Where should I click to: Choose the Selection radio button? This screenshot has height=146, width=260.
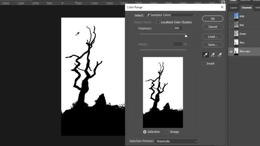[x=145, y=132]
